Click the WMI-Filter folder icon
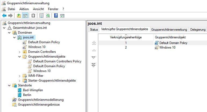Viewport: 207px width, 112px height. (x=24, y=76)
